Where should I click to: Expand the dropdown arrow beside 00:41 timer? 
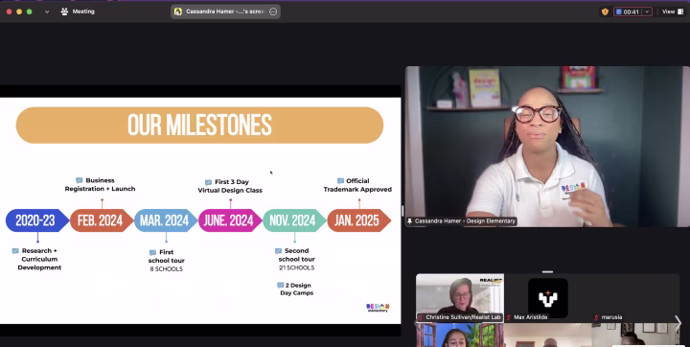pyautogui.click(x=647, y=12)
